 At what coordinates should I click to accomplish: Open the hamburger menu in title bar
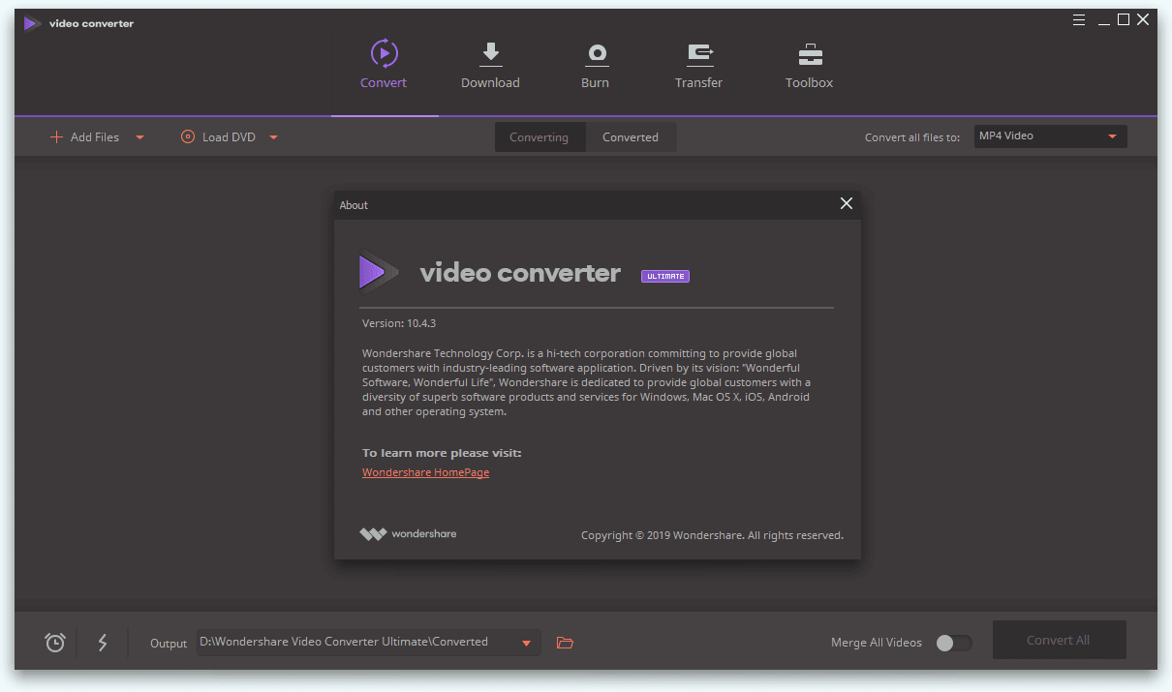tap(1080, 20)
